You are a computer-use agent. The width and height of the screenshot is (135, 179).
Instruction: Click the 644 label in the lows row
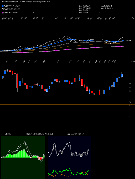coord(58,62)
